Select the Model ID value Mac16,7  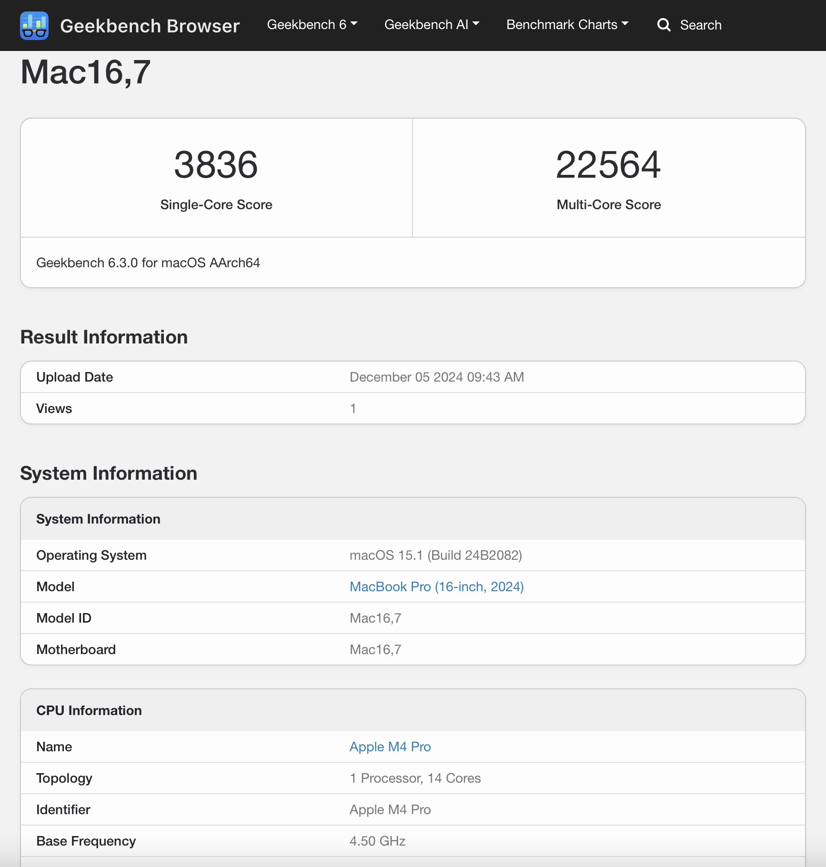[375, 618]
